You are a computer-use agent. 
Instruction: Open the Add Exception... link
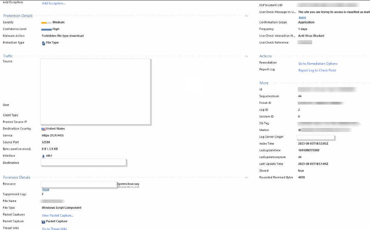(53, 3)
